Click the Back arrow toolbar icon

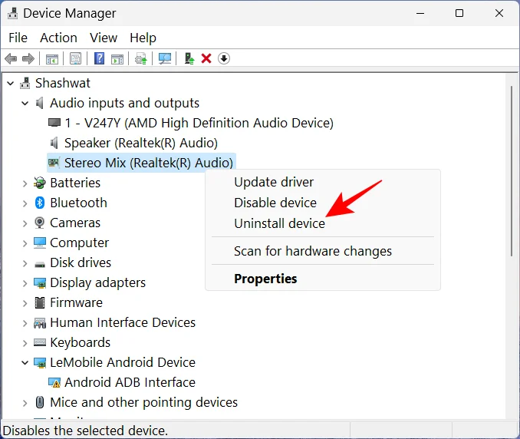pyautogui.click(x=11, y=59)
